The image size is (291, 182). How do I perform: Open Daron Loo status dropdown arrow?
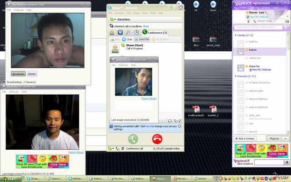266,12
